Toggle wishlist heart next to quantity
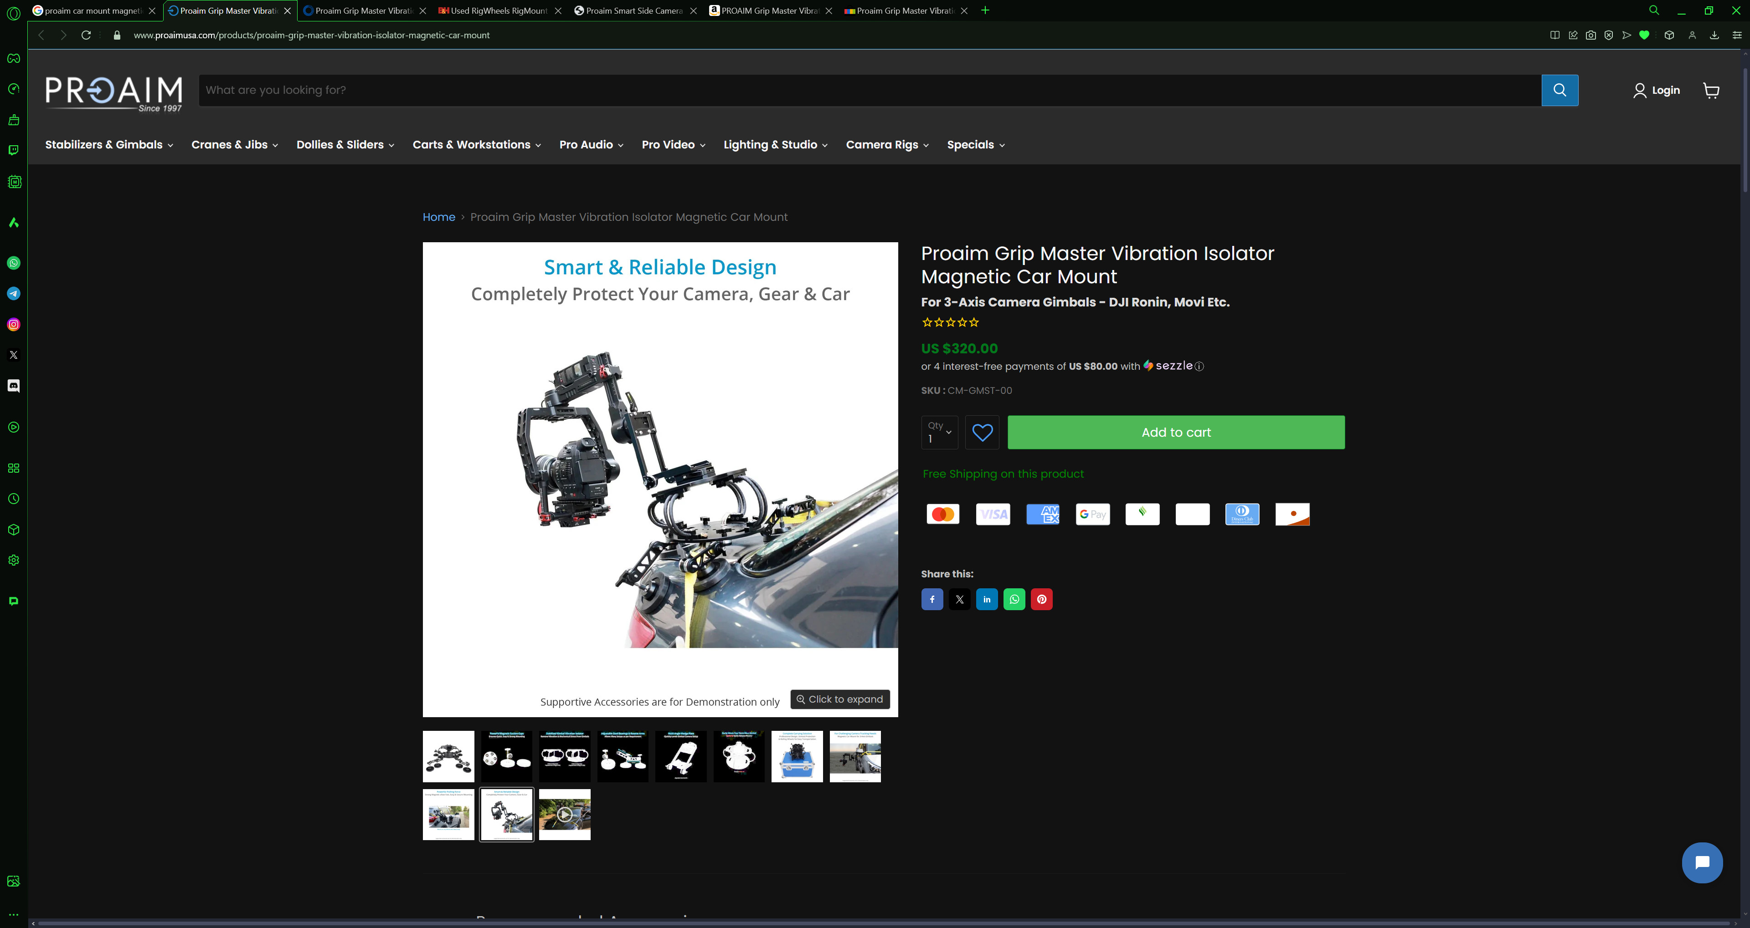The height and width of the screenshot is (928, 1750). pos(983,433)
